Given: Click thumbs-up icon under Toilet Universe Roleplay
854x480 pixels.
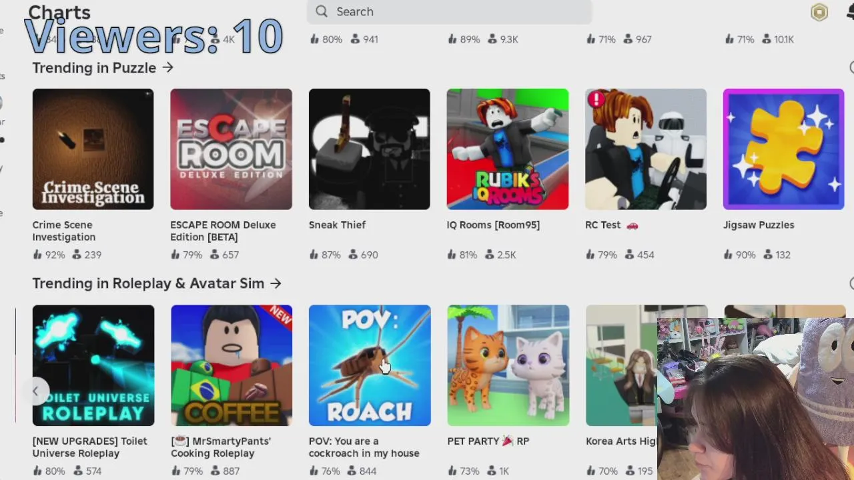Looking at the screenshot, I should click(37, 471).
